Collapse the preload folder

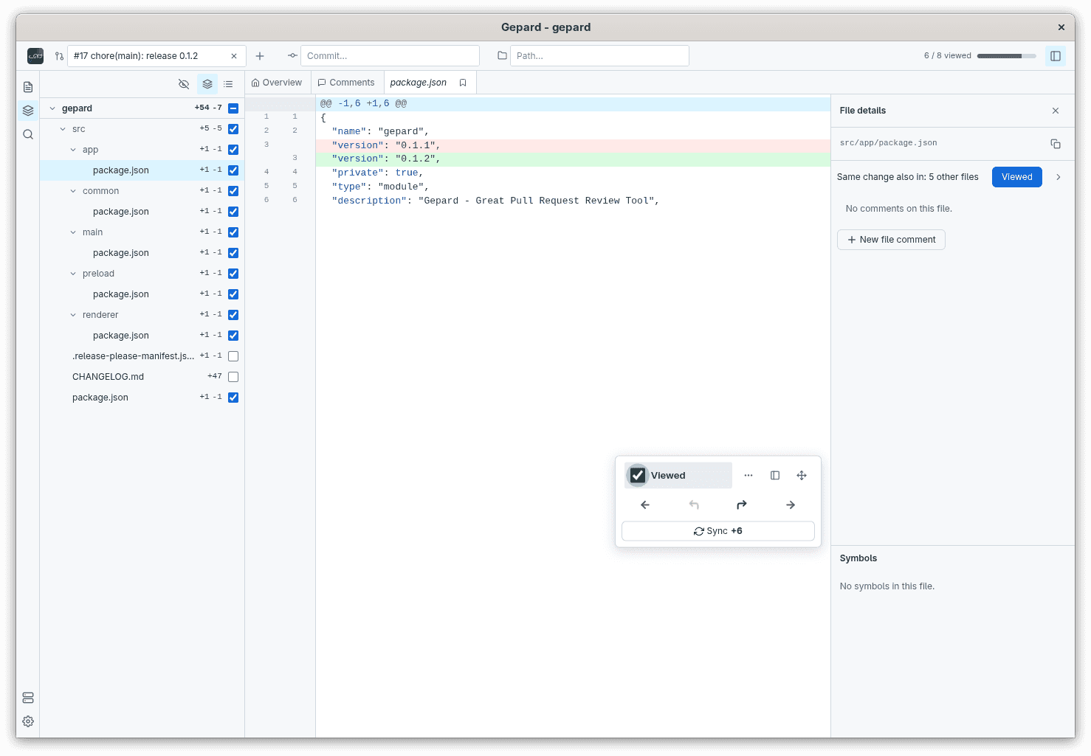[73, 274]
